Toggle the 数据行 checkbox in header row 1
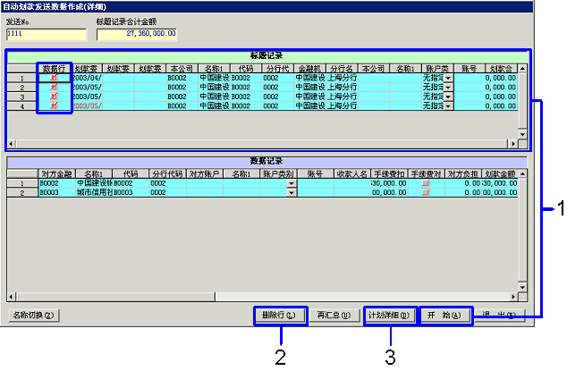 (x=54, y=78)
